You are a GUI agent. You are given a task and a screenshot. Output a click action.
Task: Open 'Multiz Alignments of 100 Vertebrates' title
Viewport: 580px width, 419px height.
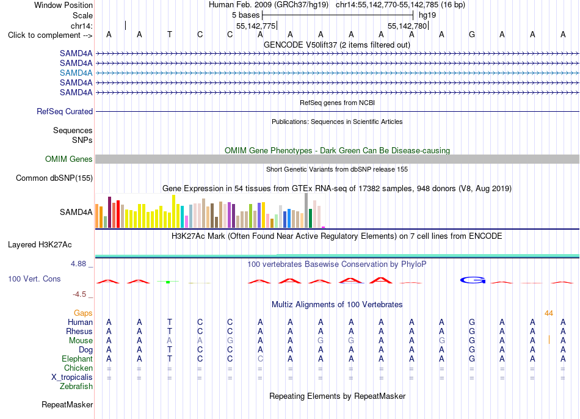[x=337, y=305]
